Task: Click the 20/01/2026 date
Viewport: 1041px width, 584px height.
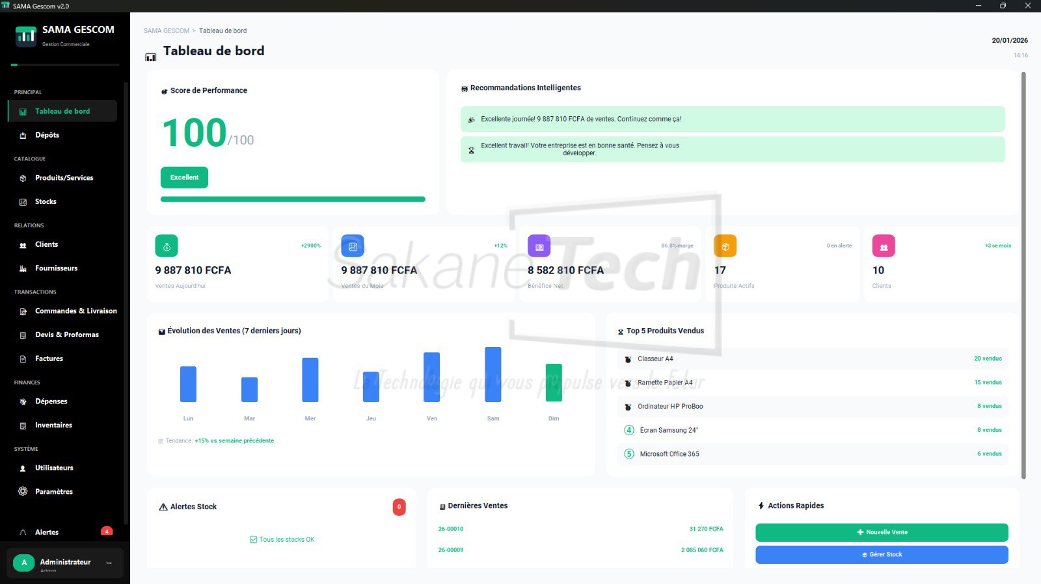Action: (1010, 40)
